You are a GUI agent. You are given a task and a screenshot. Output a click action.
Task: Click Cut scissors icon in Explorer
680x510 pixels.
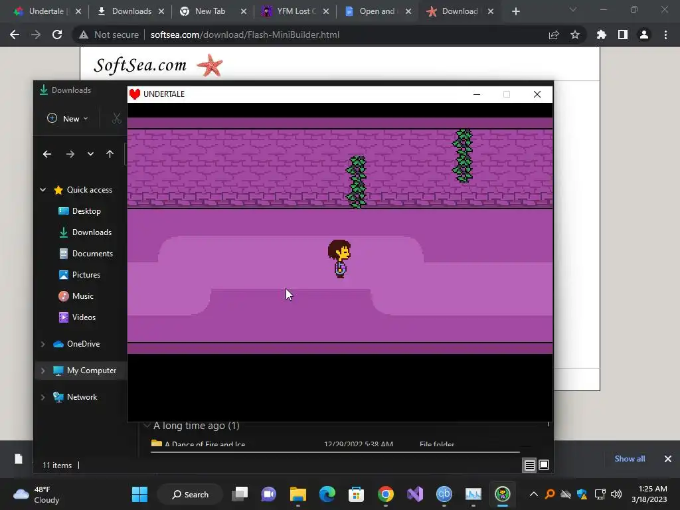tap(116, 118)
